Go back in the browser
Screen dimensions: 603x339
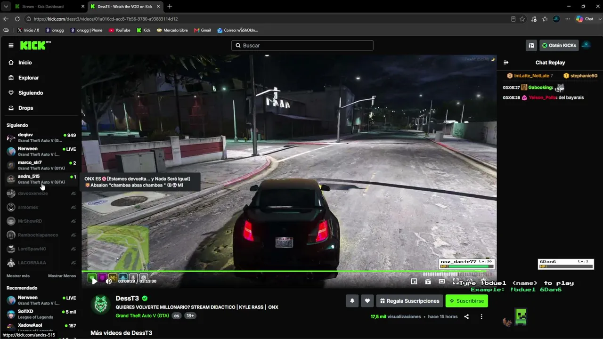[x=6, y=19]
